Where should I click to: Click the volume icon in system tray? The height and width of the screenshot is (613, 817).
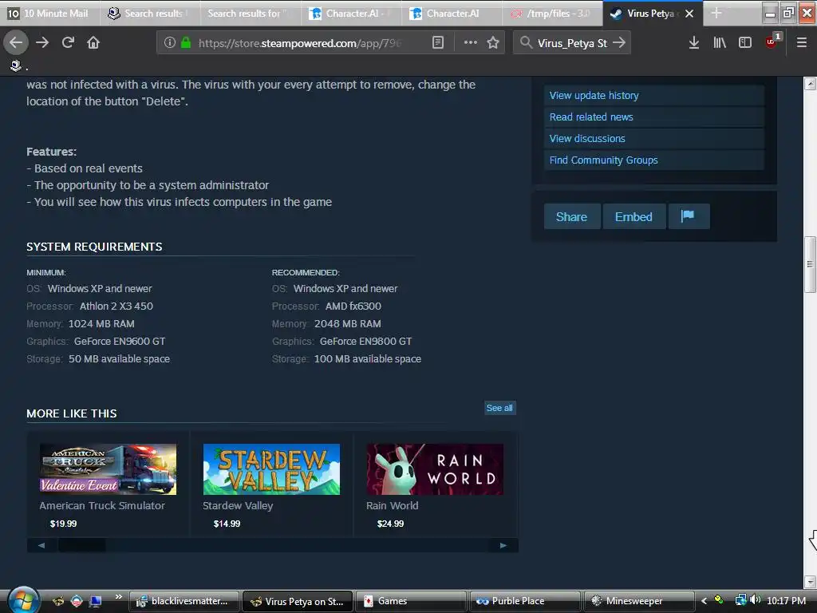pos(755,600)
